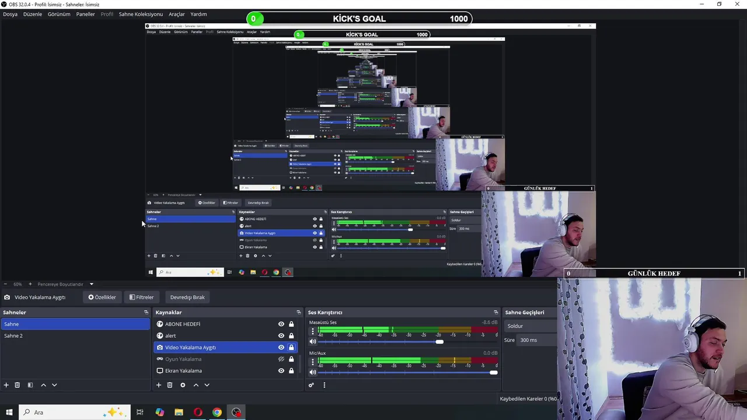Open Soldur transition dropdown
Image resolution: width=747 pixels, height=420 pixels.
point(530,326)
